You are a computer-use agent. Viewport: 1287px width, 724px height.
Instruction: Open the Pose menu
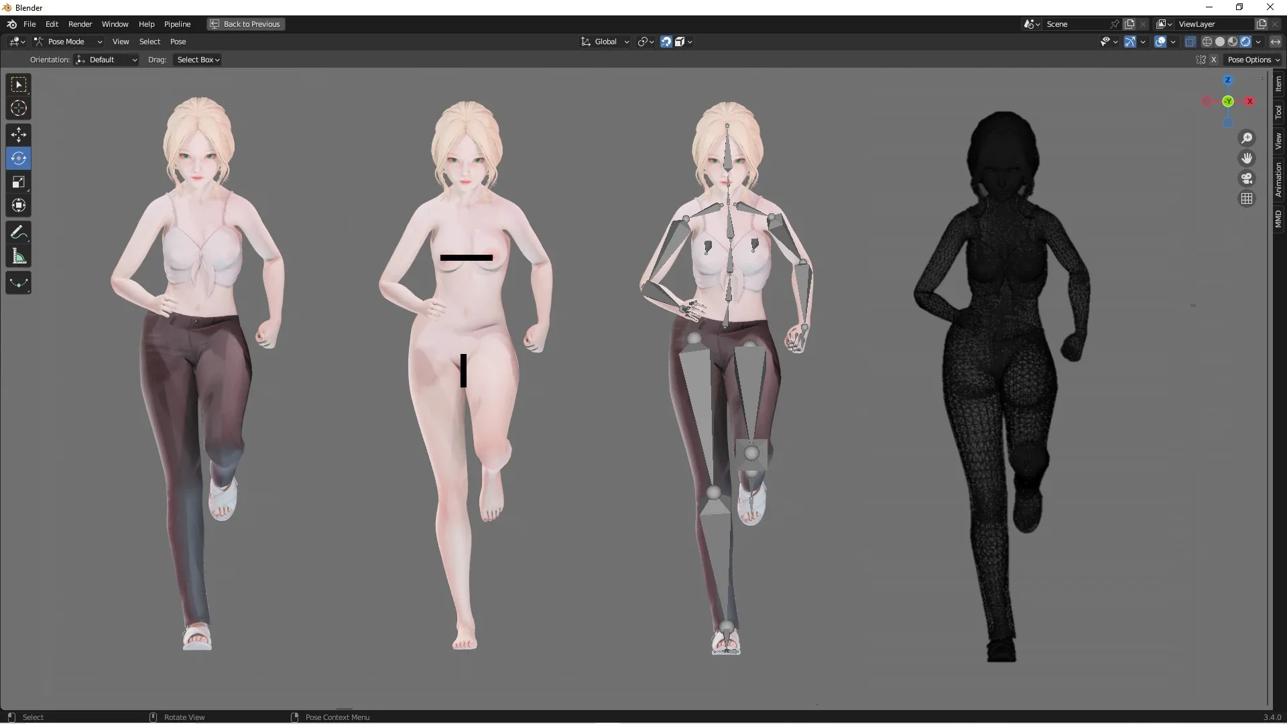coord(178,41)
